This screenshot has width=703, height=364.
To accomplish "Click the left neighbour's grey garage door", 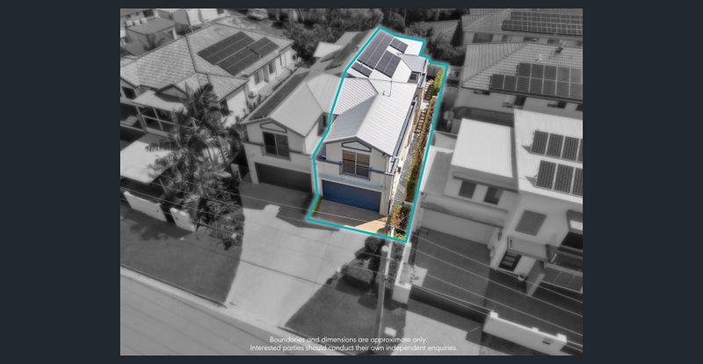I will pyautogui.click(x=283, y=175).
